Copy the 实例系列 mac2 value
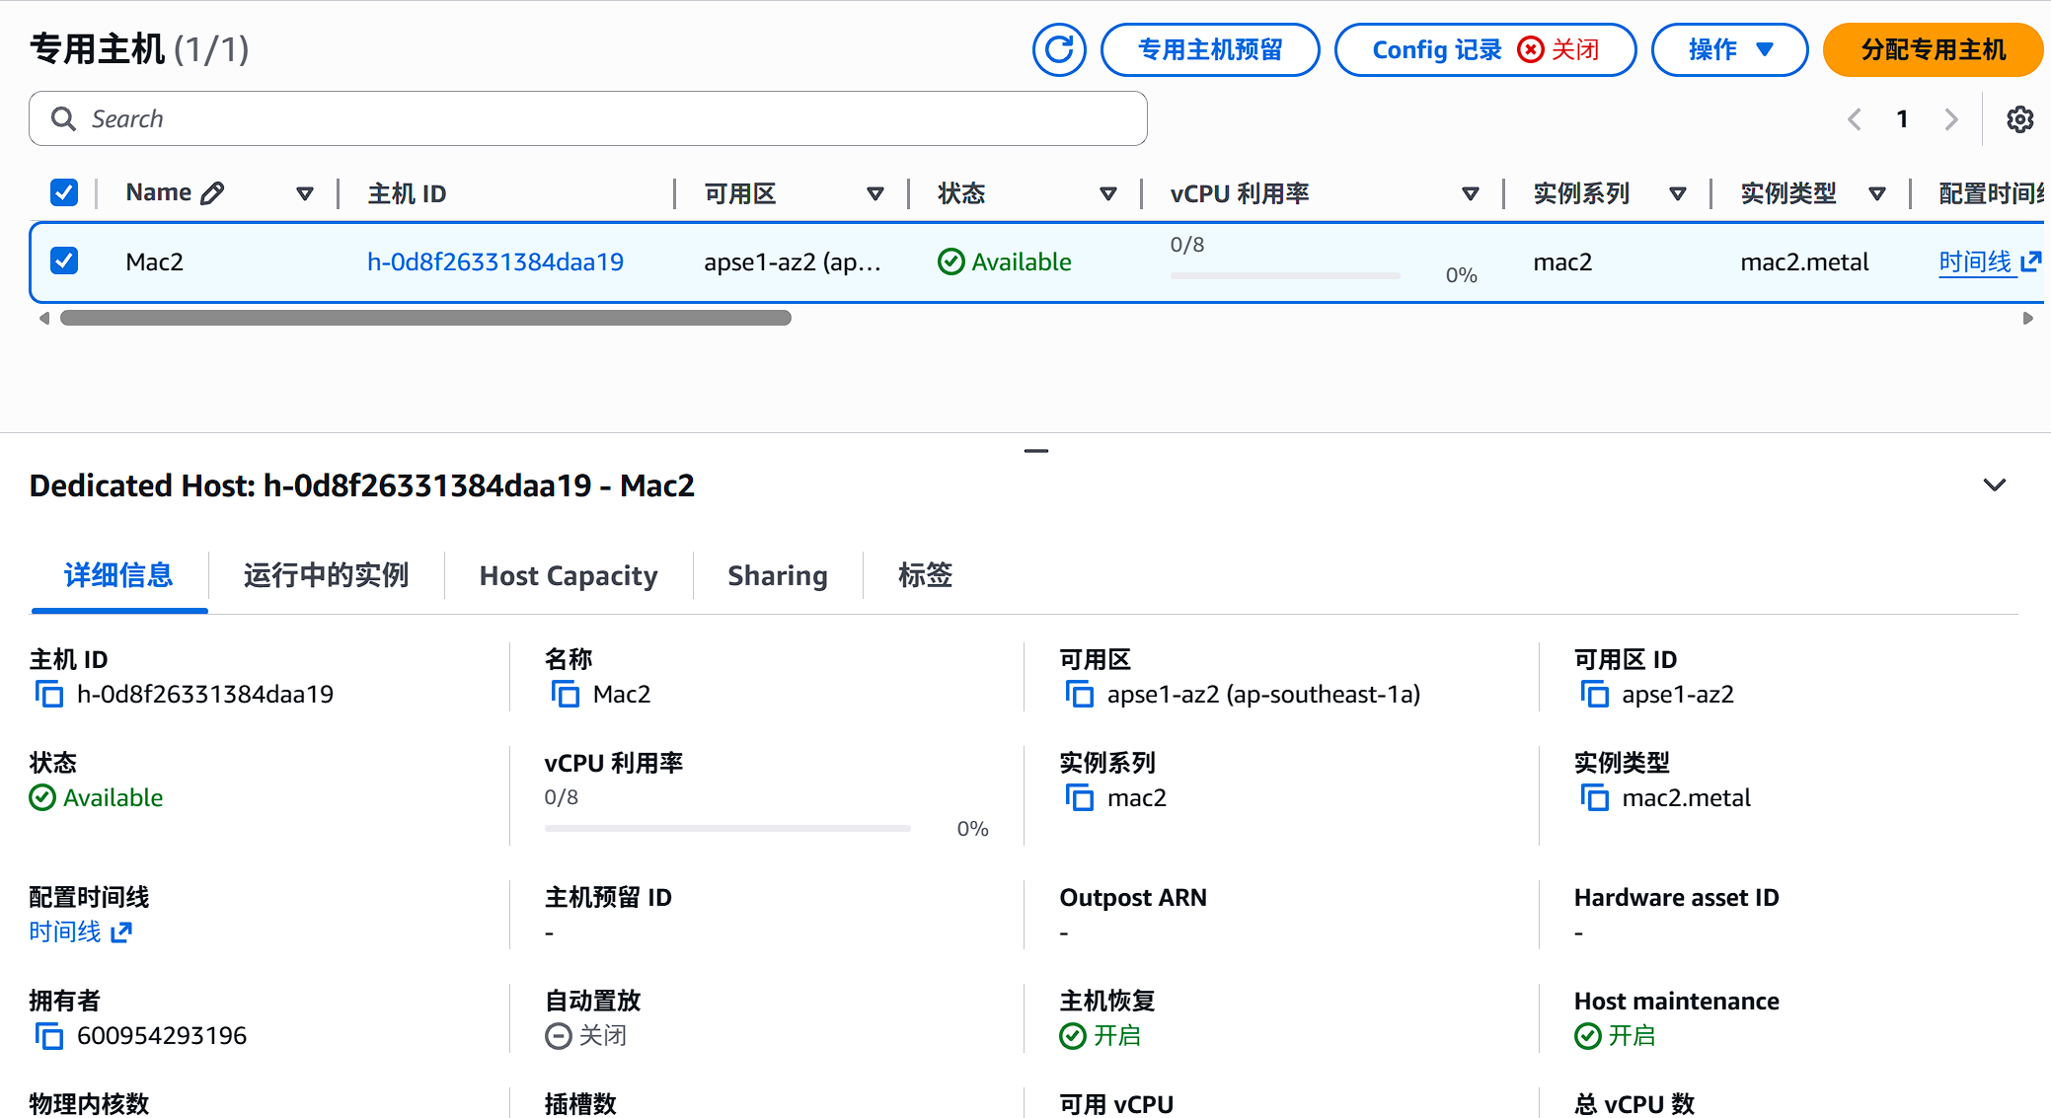Image resolution: width=2051 pixels, height=1118 pixels. [1080, 798]
